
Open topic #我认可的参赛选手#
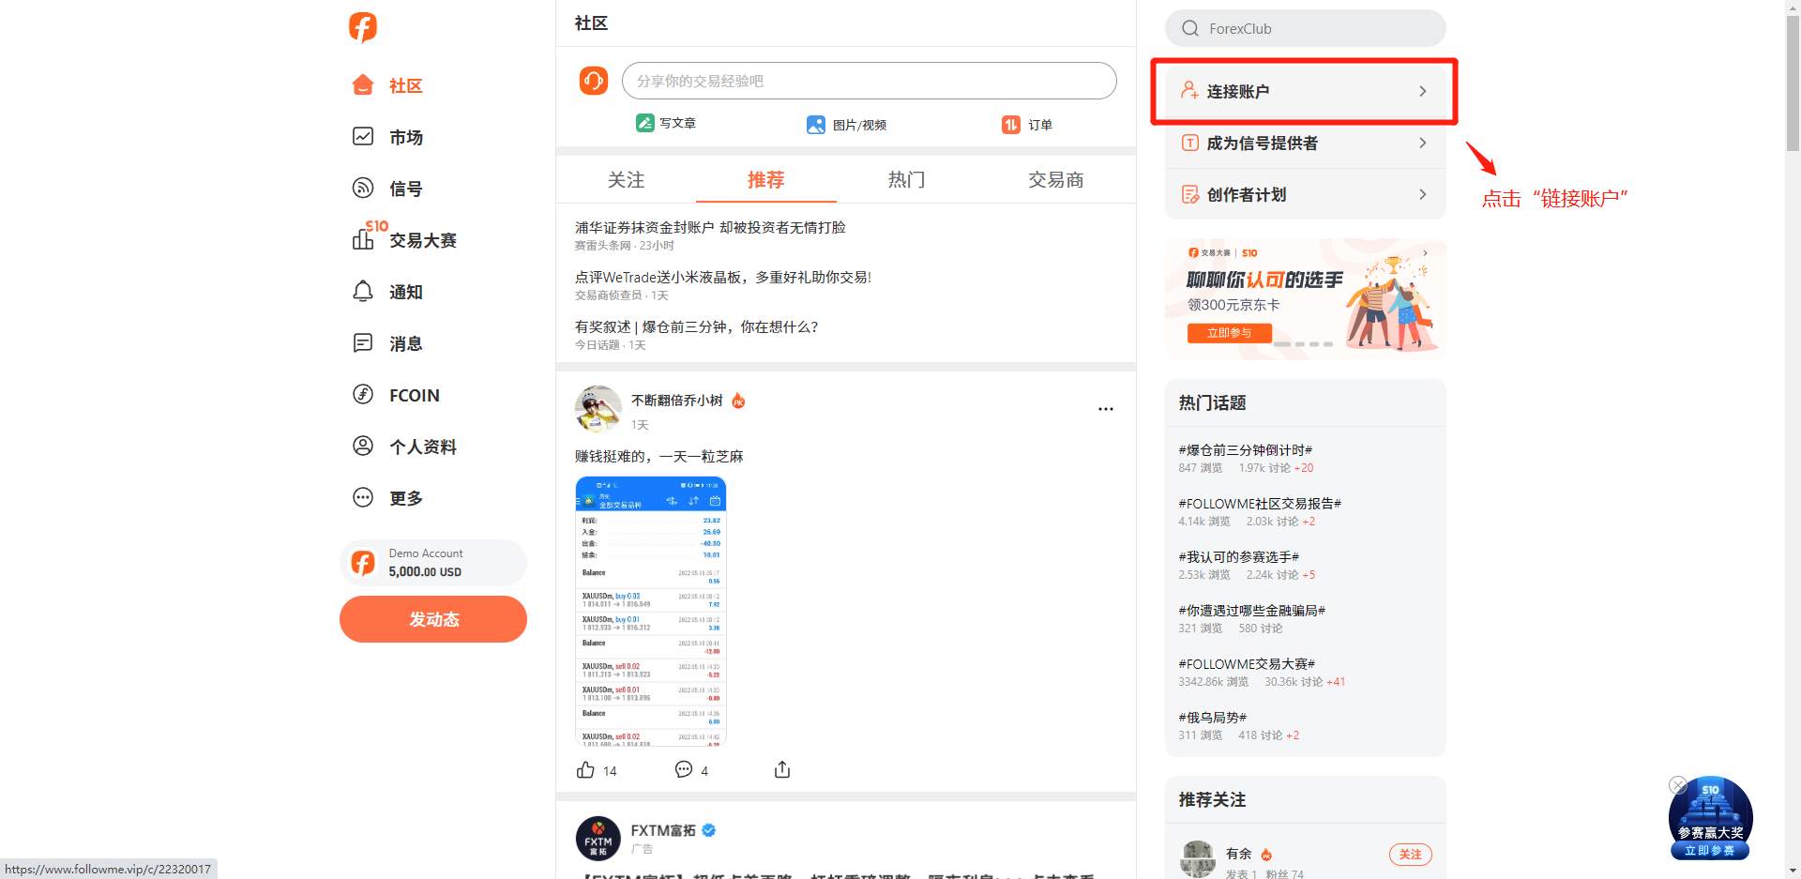pyautogui.click(x=1239, y=557)
